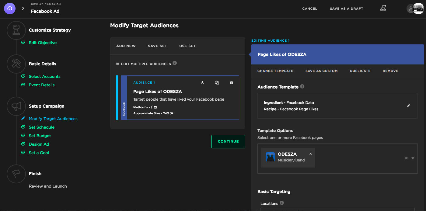Click Add New audience
The width and height of the screenshot is (426, 211).
pyautogui.click(x=126, y=46)
